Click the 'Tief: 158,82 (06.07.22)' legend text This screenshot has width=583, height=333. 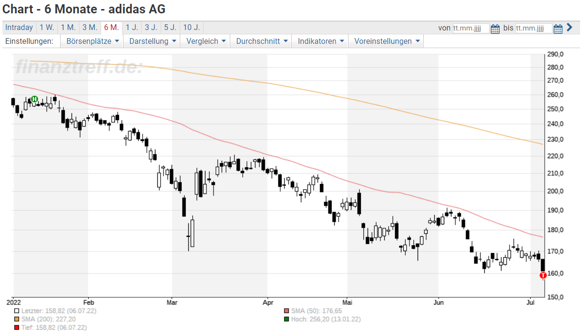(x=54, y=327)
